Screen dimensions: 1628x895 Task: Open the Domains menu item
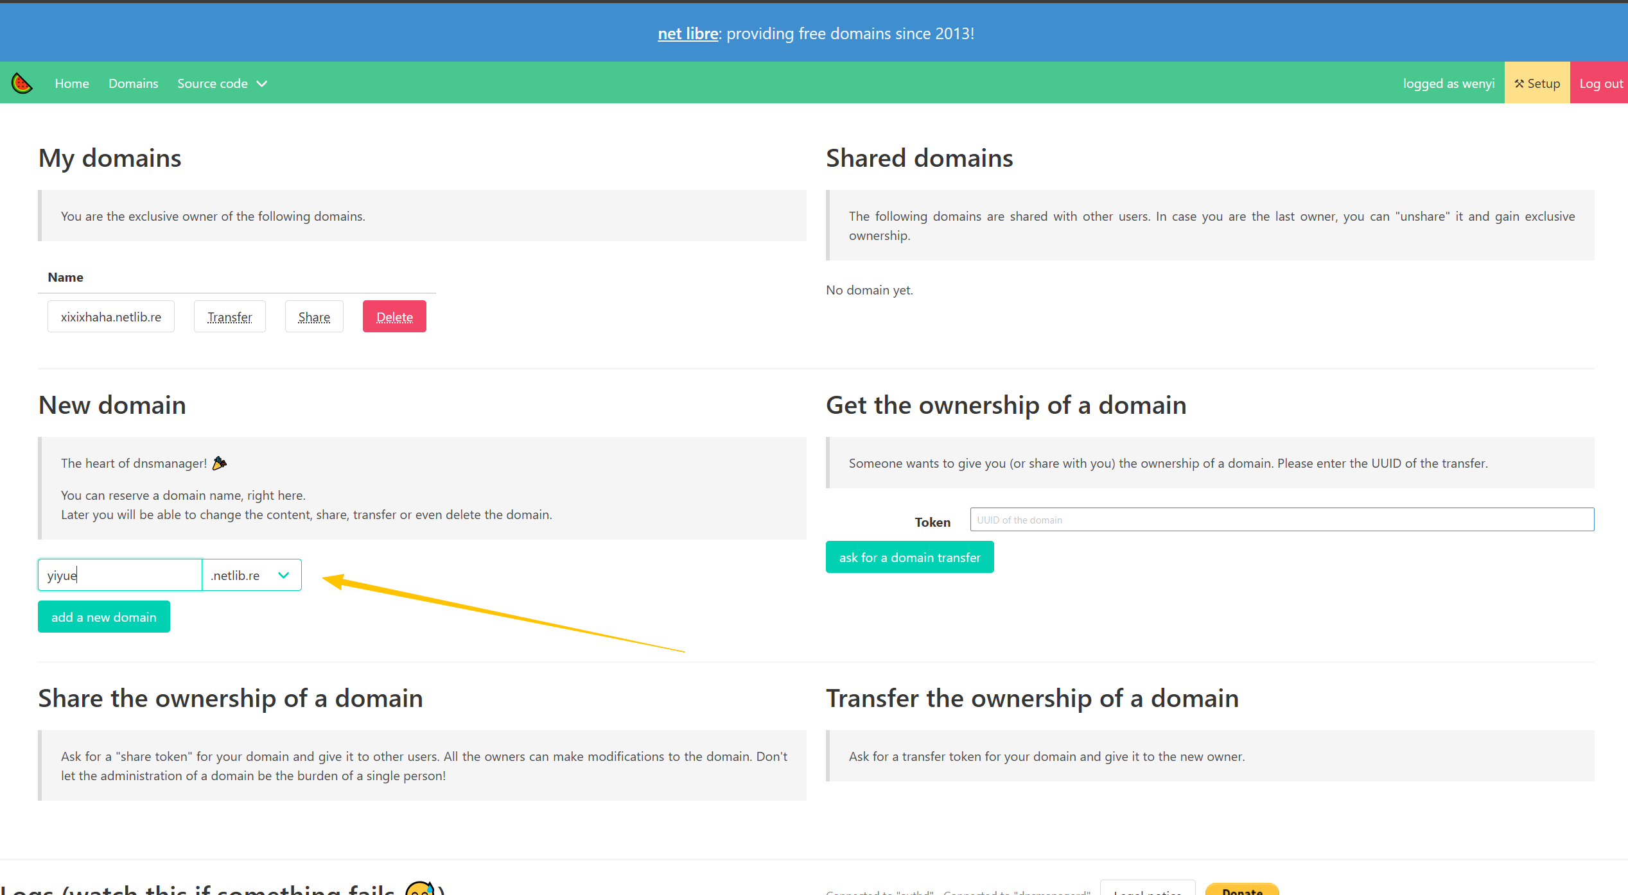133,83
